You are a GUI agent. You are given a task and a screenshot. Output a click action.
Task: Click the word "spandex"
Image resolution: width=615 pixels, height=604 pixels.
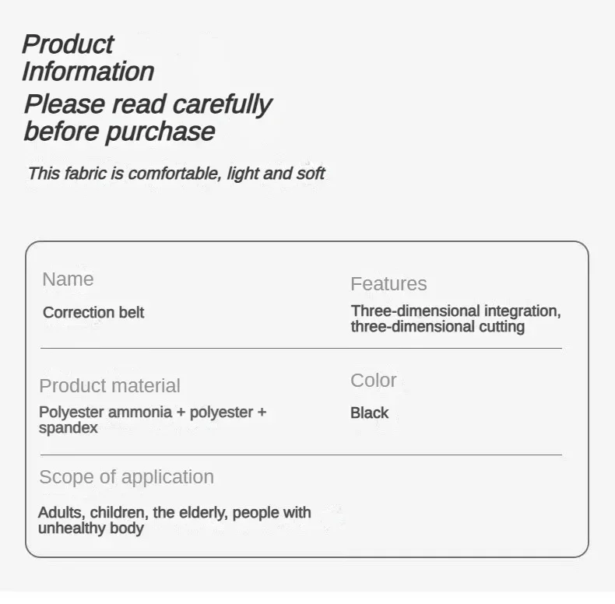[69, 427]
